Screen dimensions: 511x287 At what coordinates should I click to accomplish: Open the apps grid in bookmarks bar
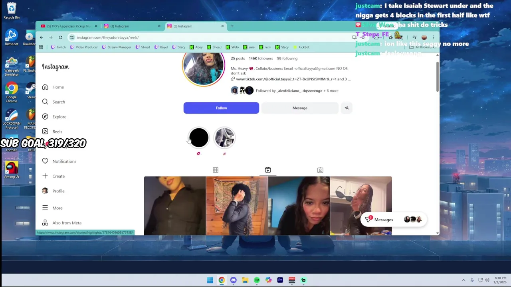(41, 47)
